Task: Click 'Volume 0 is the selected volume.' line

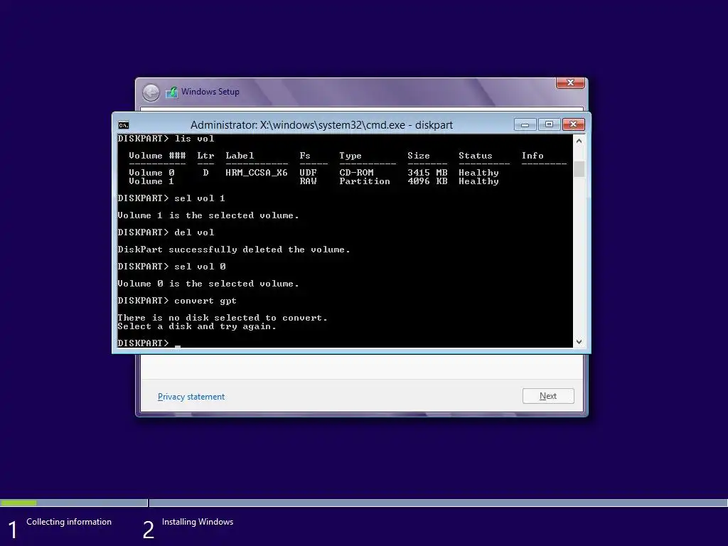Action: pyautogui.click(x=208, y=284)
